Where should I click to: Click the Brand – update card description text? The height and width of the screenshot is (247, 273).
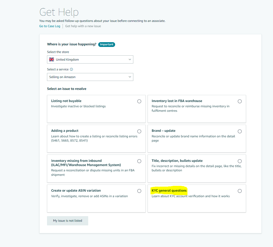click(193, 138)
